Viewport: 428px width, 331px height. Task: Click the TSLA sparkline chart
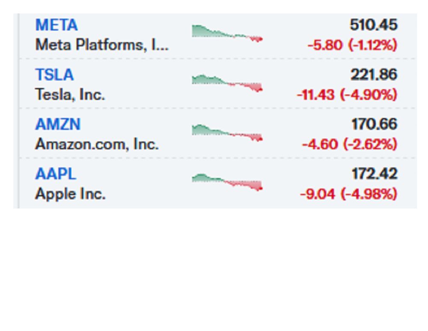point(227,83)
